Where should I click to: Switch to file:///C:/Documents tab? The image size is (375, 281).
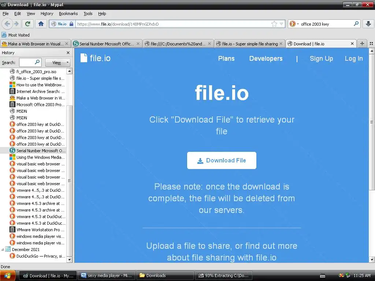[178, 44]
